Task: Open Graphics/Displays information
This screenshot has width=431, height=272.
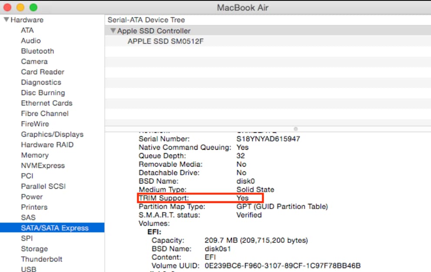Action: pyautogui.click(x=52, y=134)
